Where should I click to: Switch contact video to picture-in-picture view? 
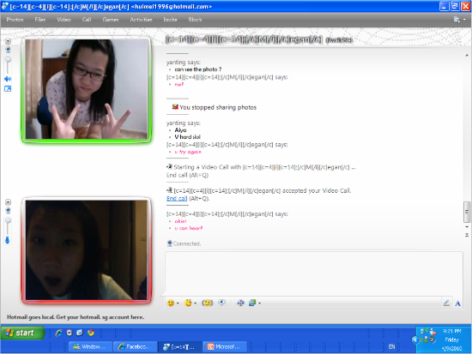pyautogui.click(x=8, y=89)
